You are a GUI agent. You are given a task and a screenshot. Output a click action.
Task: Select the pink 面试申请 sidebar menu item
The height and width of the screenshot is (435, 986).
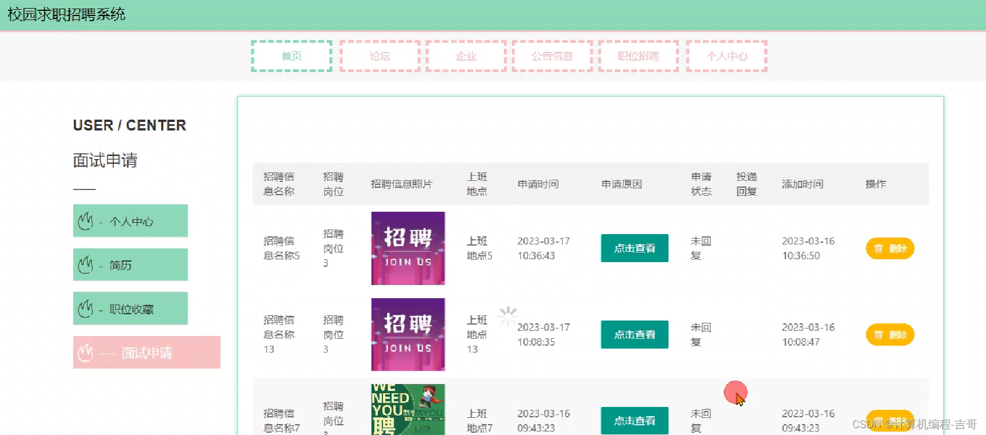(x=147, y=352)
